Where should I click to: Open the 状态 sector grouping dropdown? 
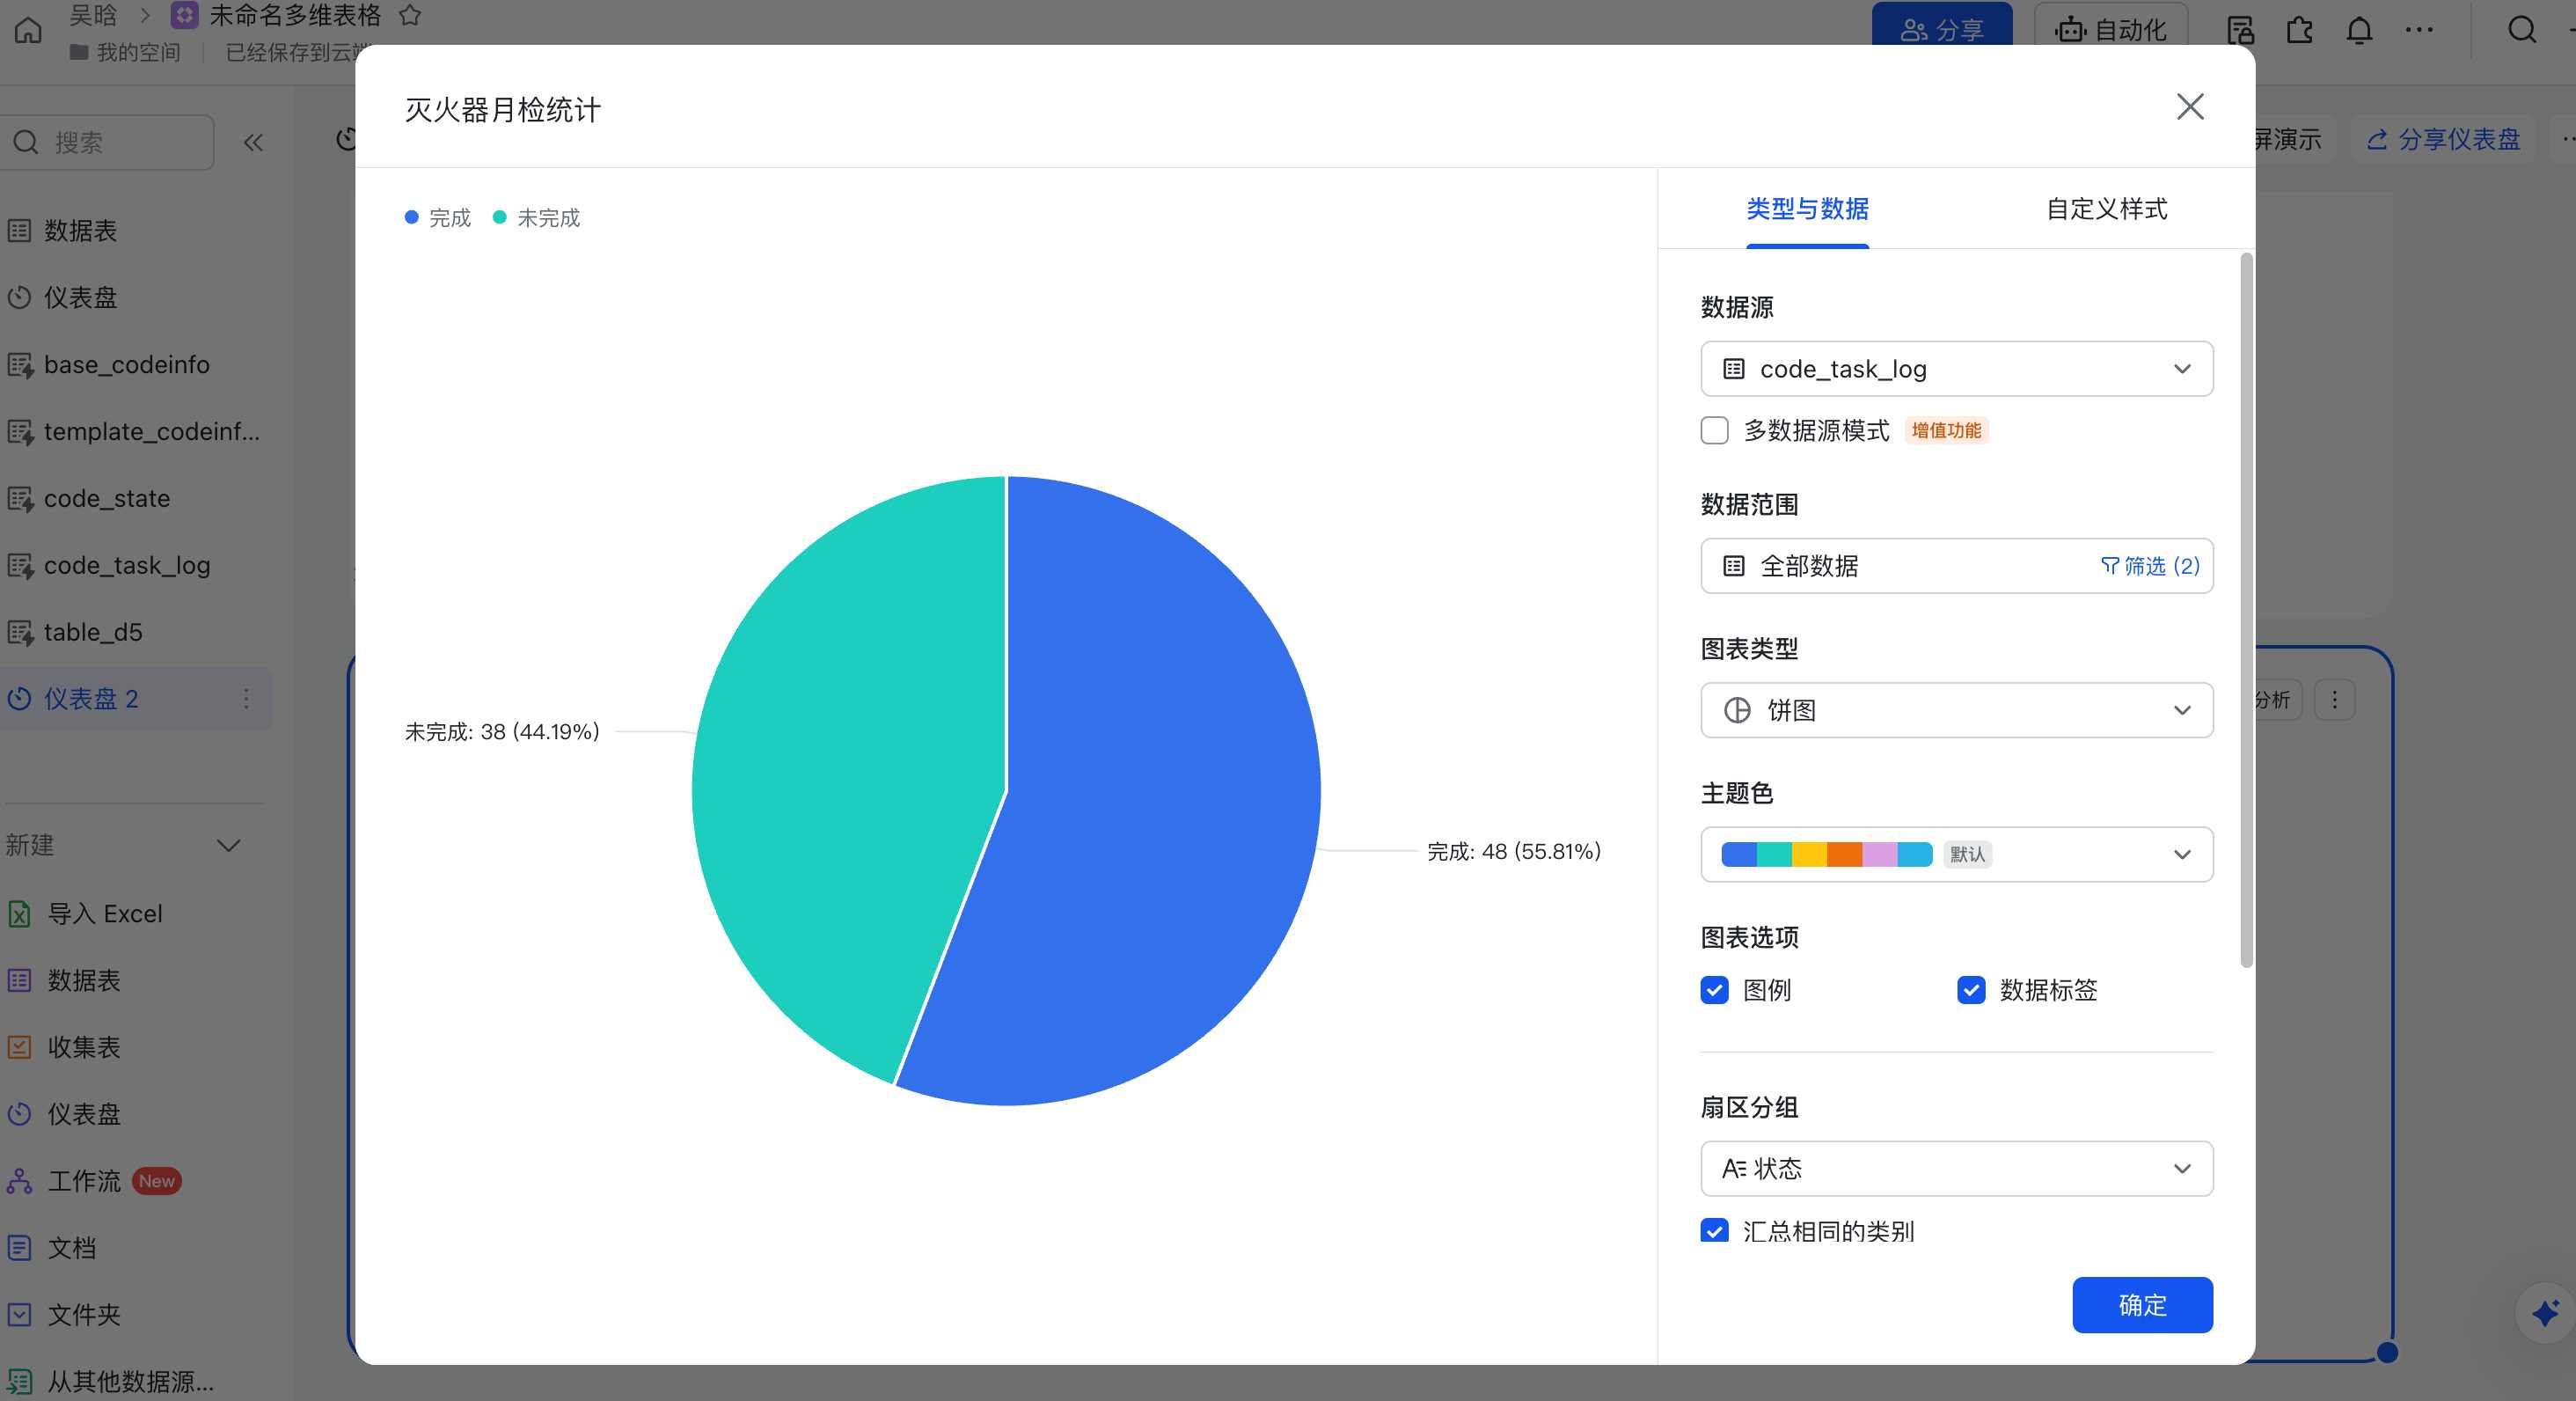1956,1168
